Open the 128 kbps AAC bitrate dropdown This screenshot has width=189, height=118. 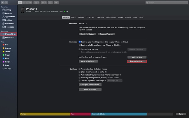click(x=115, y=81)
